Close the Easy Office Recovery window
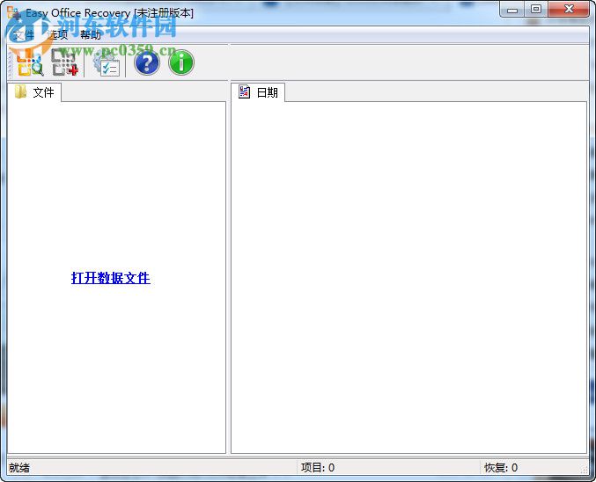This screenshot has height=482, width=596. point(569,10)
